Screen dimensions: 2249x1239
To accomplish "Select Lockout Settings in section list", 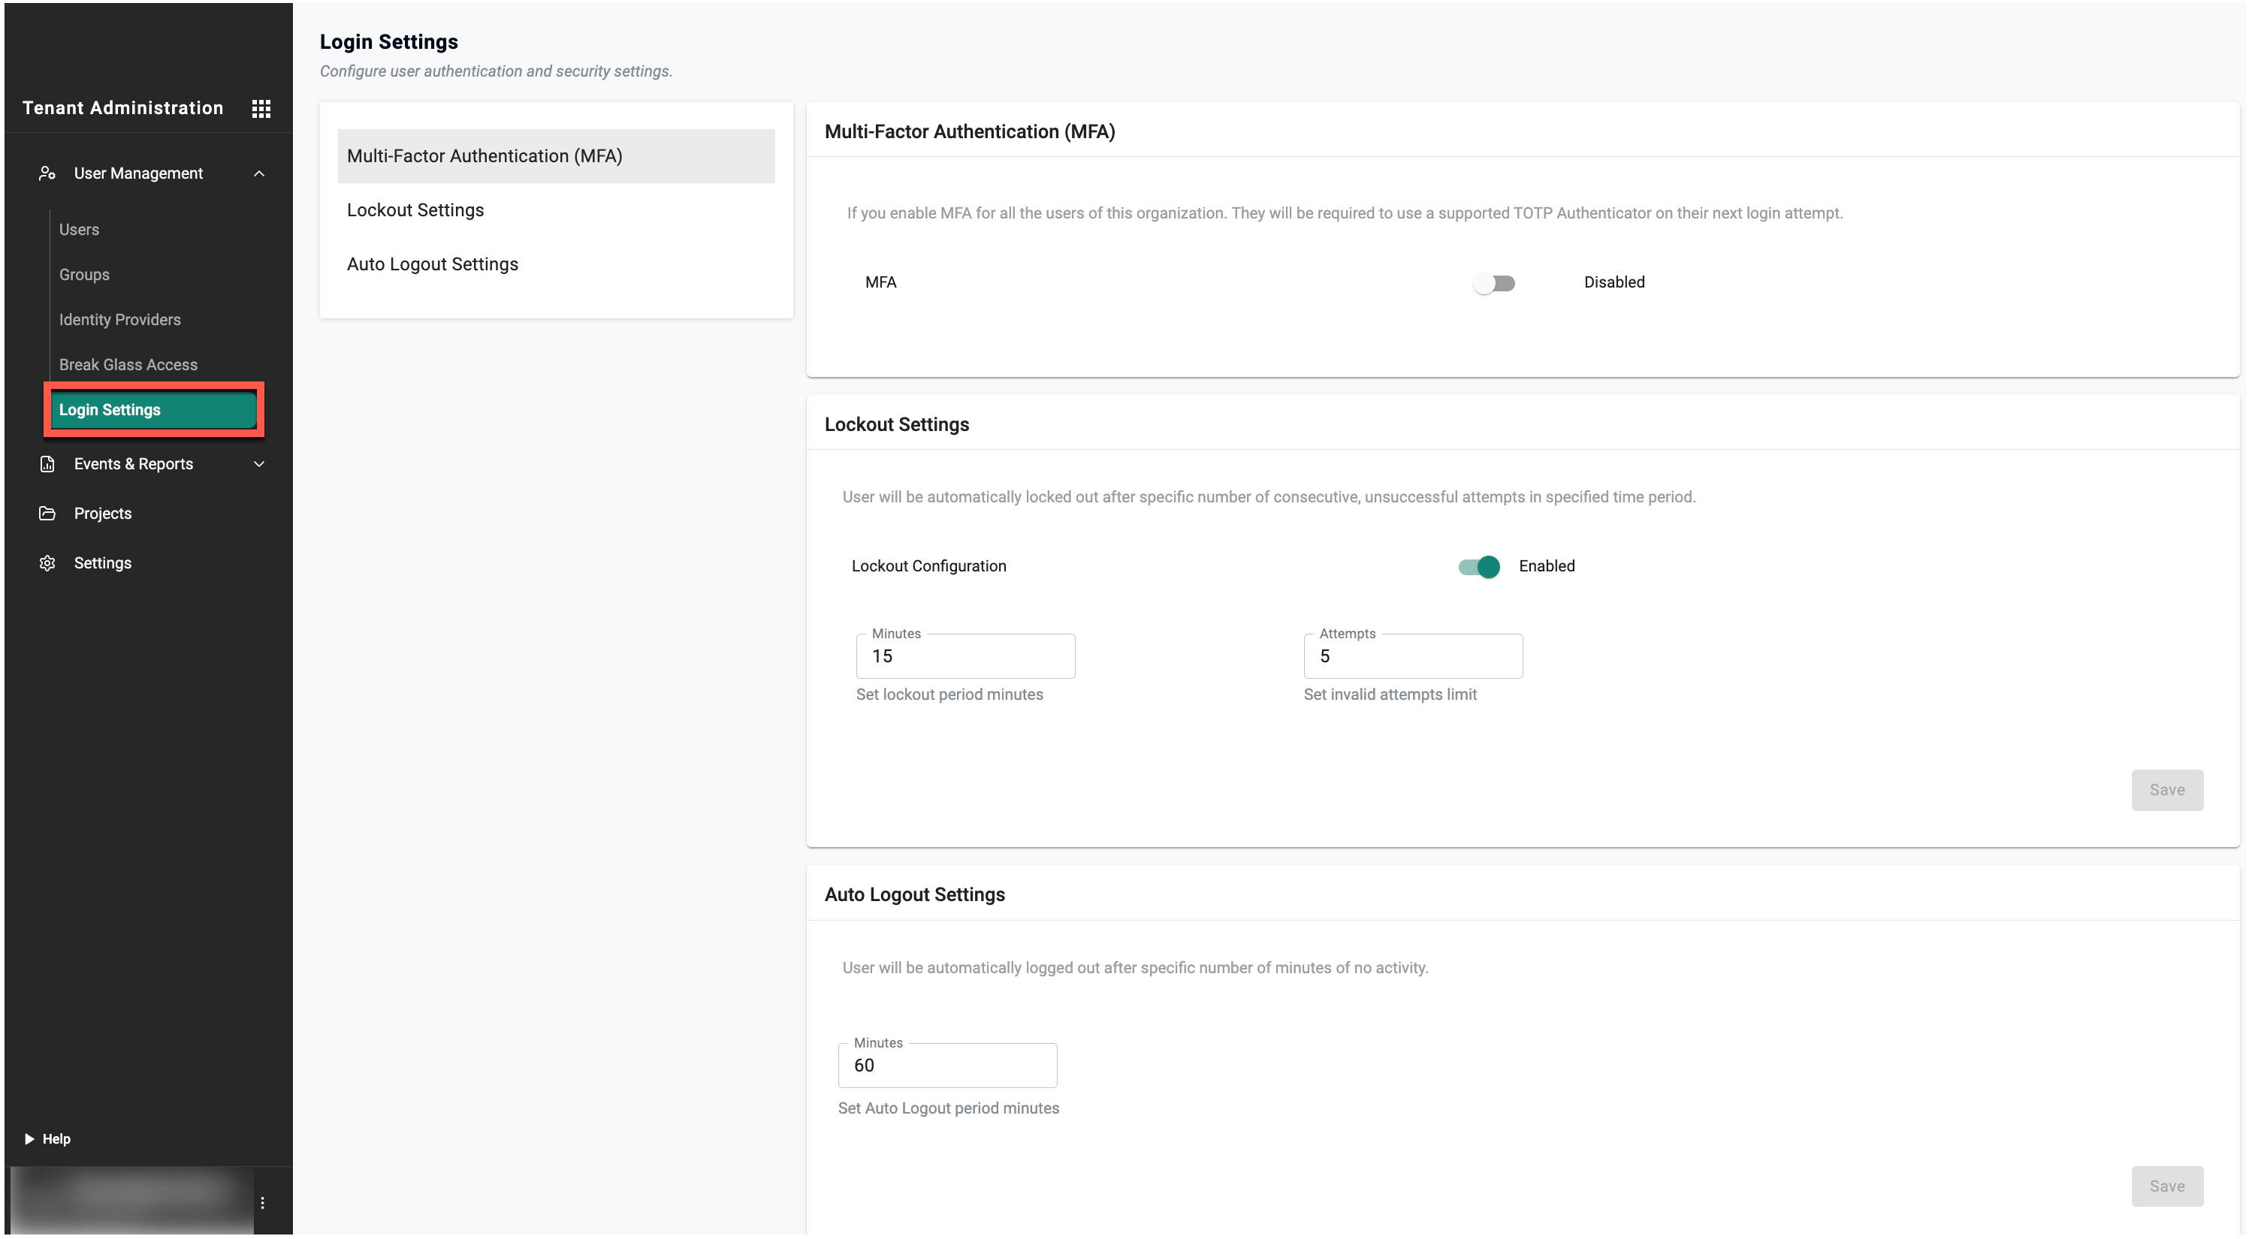I will tap(415, 210).
